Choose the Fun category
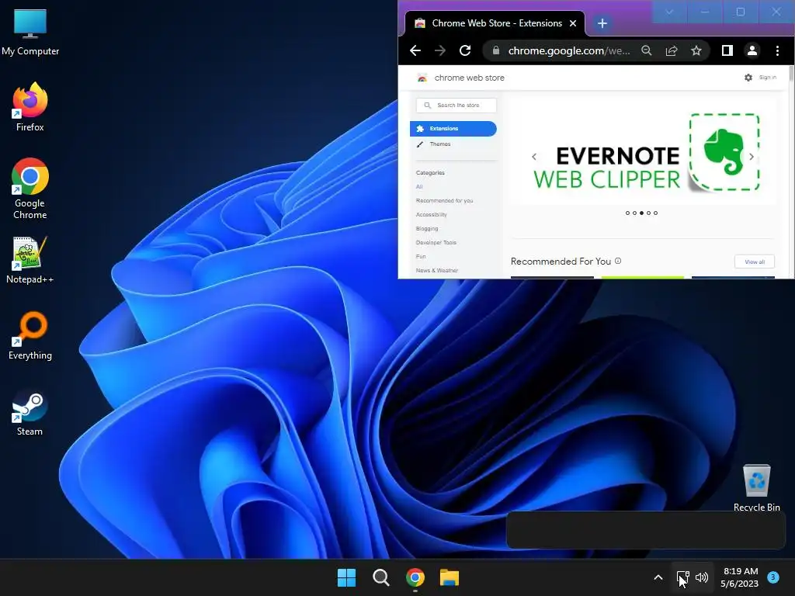This screenshot has height=596, width=795. pyautogui.click(x=421, y=256)
